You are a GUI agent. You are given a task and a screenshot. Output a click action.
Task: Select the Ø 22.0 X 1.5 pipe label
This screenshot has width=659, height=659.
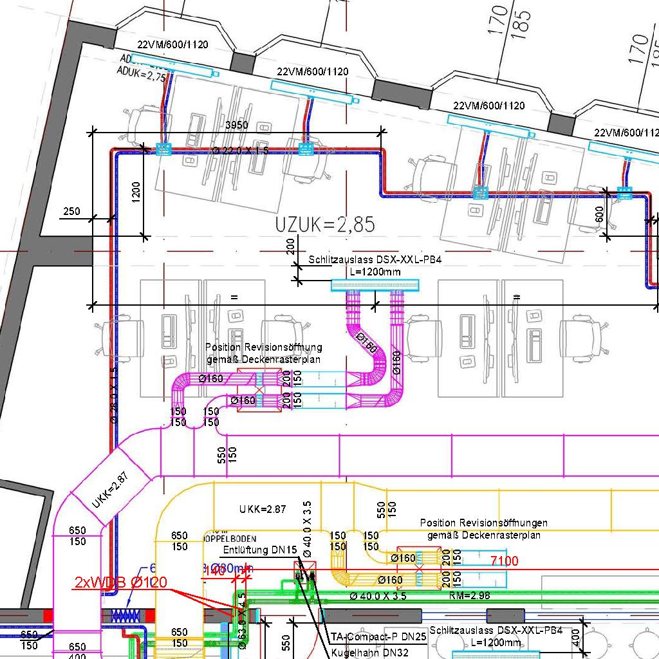pos(241,151)
